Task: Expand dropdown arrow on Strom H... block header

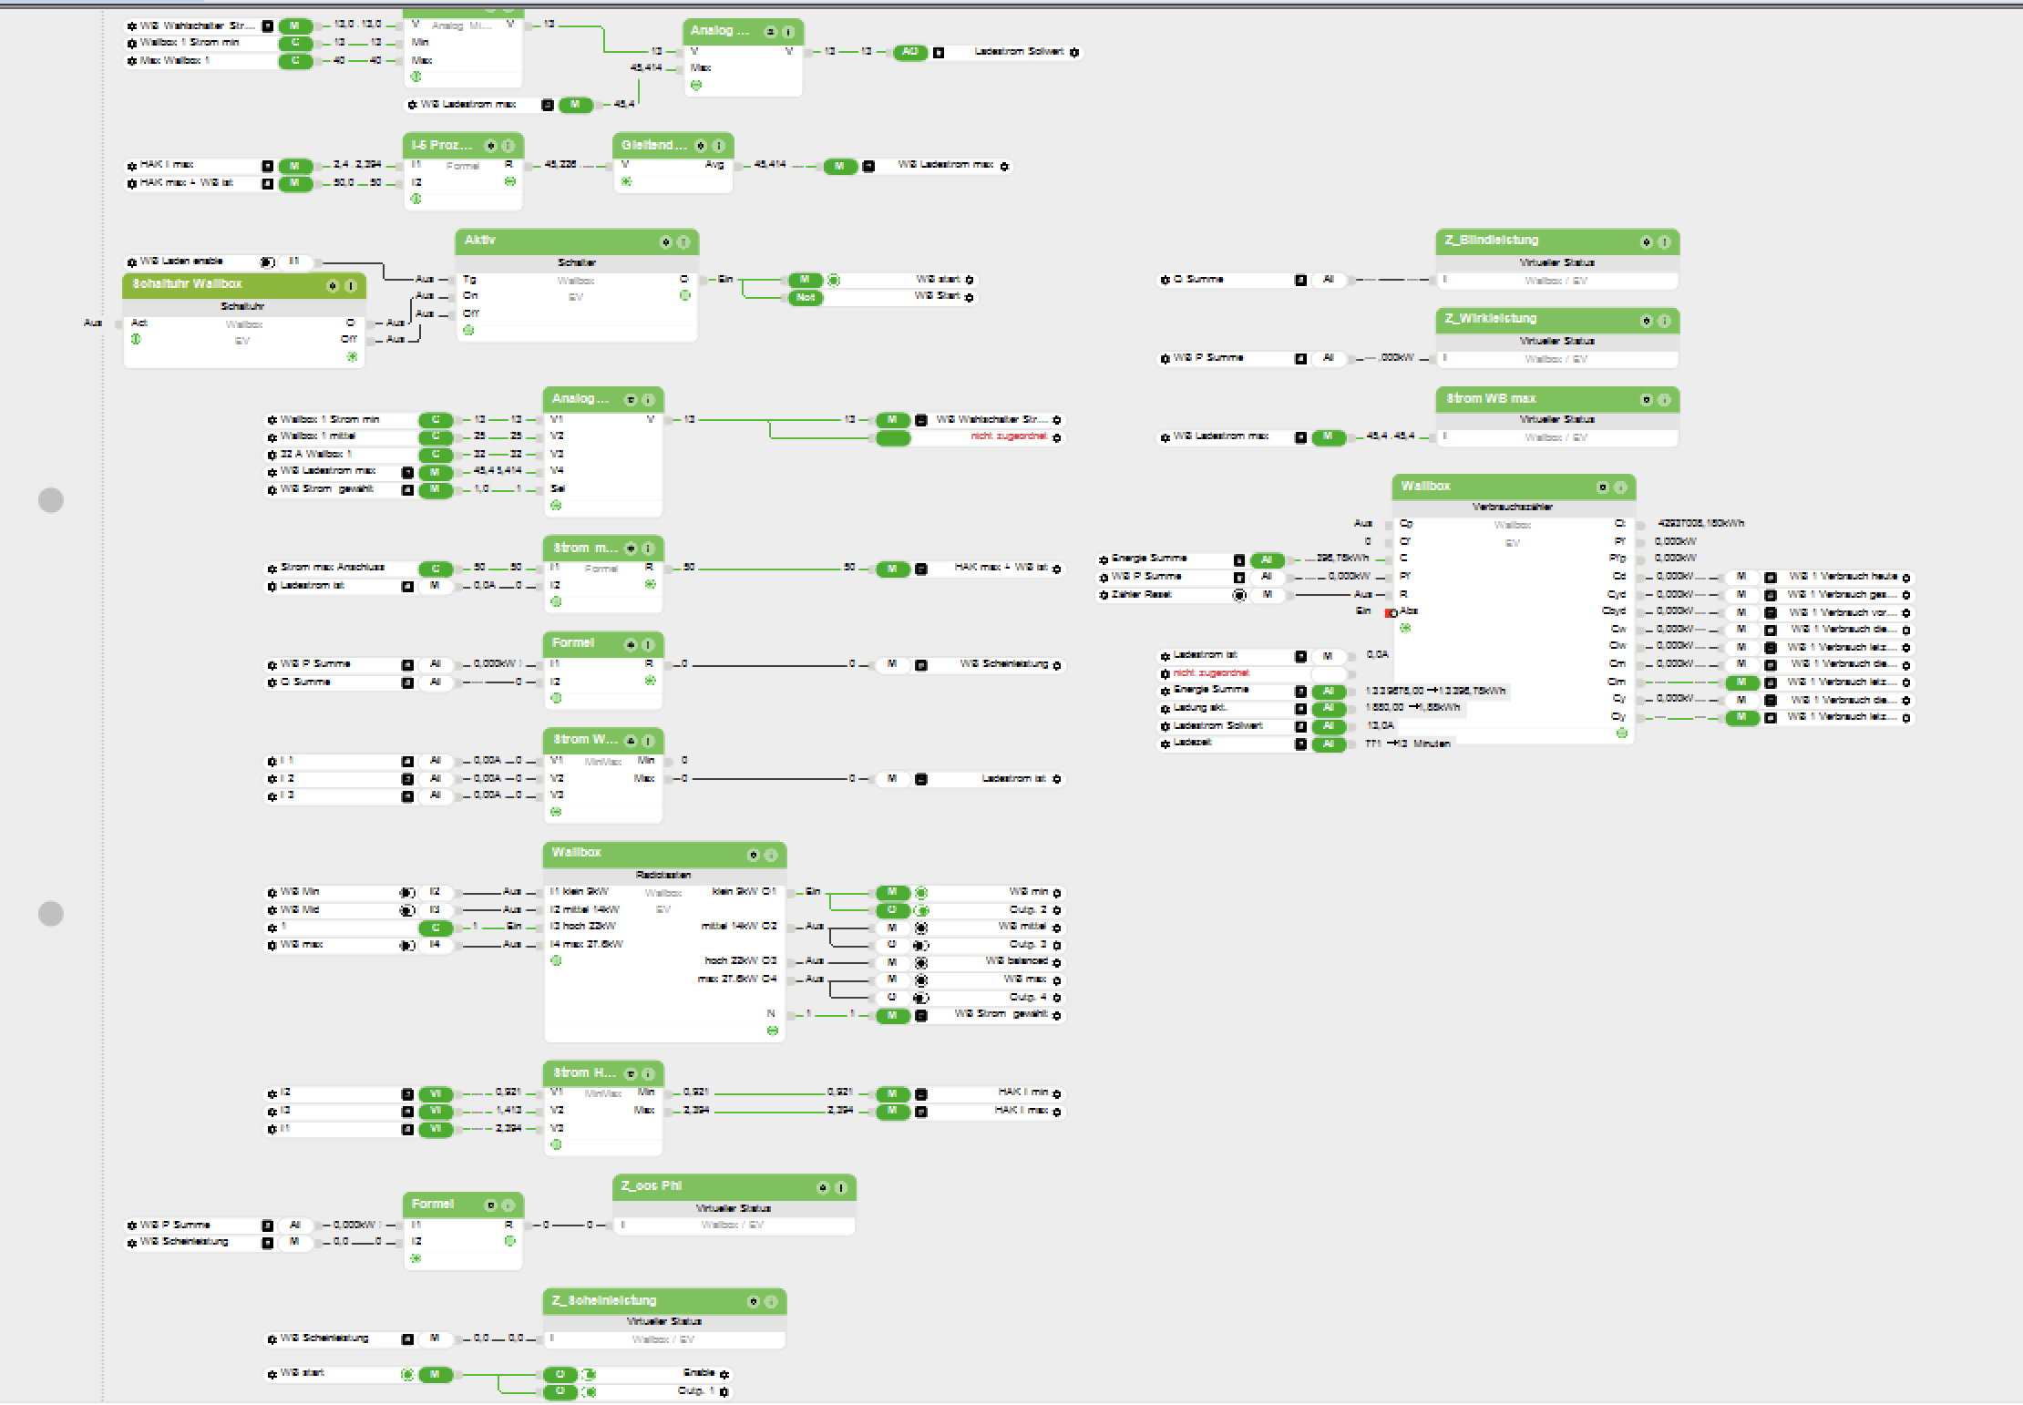Action: tap(630, 1074)
